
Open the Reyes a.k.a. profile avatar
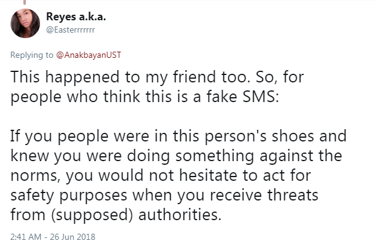coord(25,23)
